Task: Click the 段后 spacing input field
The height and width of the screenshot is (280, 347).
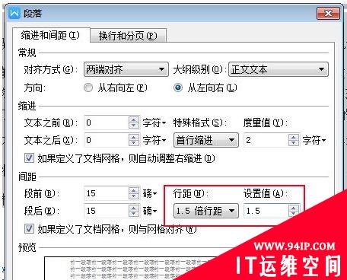Action: pyautogui.click(x=107, y=211)
